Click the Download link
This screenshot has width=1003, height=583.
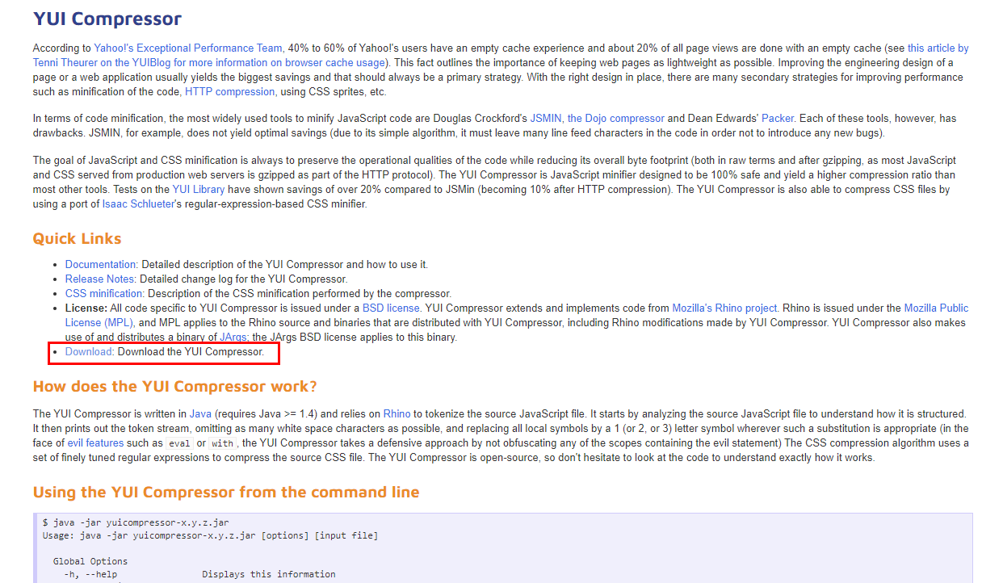90,352
